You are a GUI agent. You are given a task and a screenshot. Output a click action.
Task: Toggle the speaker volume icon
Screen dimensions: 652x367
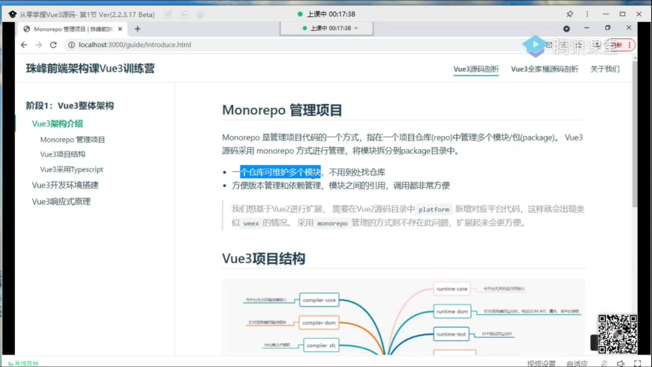621,363
